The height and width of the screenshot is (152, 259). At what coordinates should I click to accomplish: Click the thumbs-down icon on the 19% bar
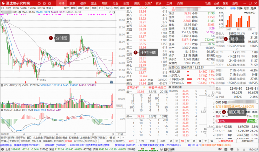(x=256, y=121)
